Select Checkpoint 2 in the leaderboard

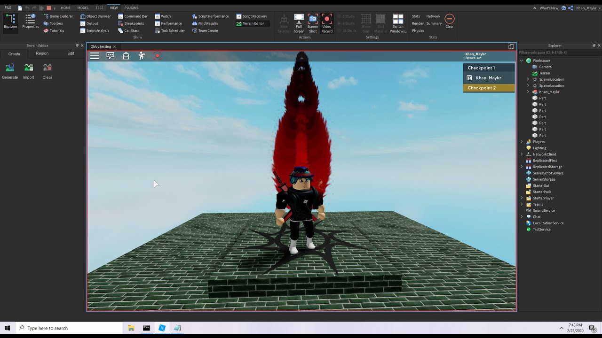489,88
